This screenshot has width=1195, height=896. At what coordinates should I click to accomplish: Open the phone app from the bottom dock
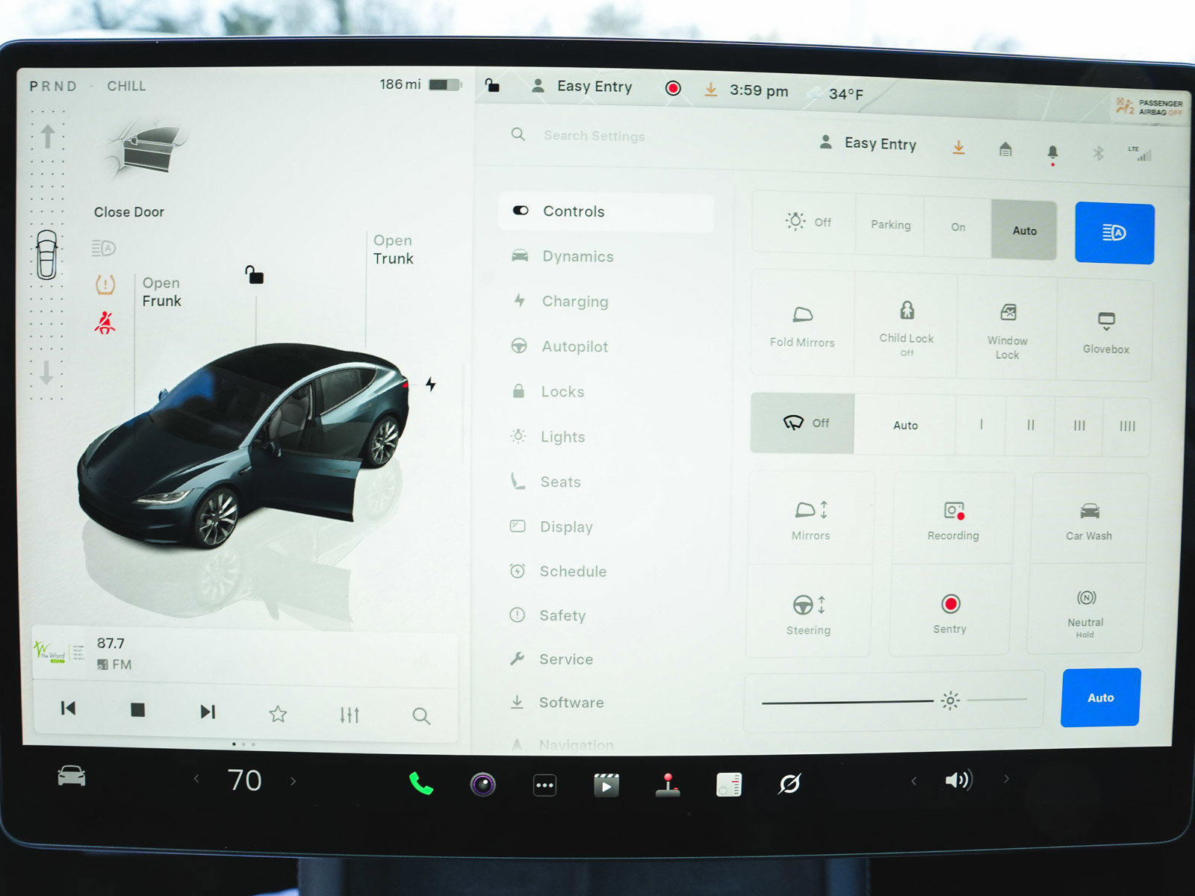pyautogui.click(x=420, y=784)
